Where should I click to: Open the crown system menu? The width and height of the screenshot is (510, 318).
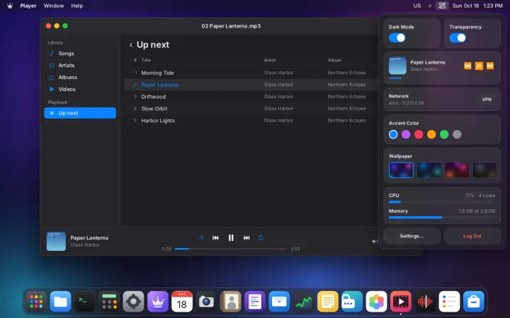tap(10, 6)
